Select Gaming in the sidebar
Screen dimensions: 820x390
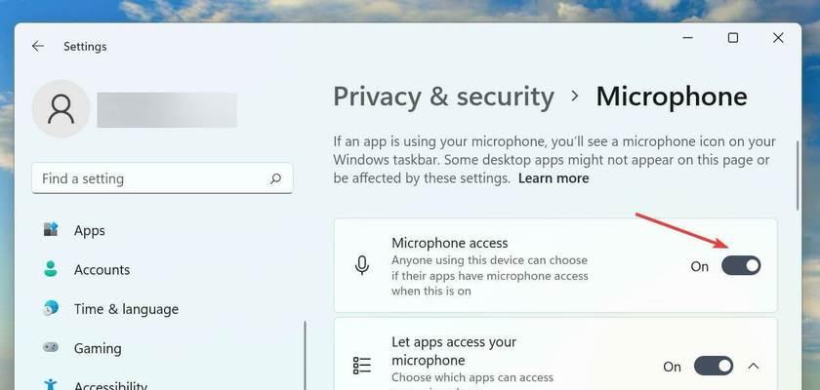98,348
